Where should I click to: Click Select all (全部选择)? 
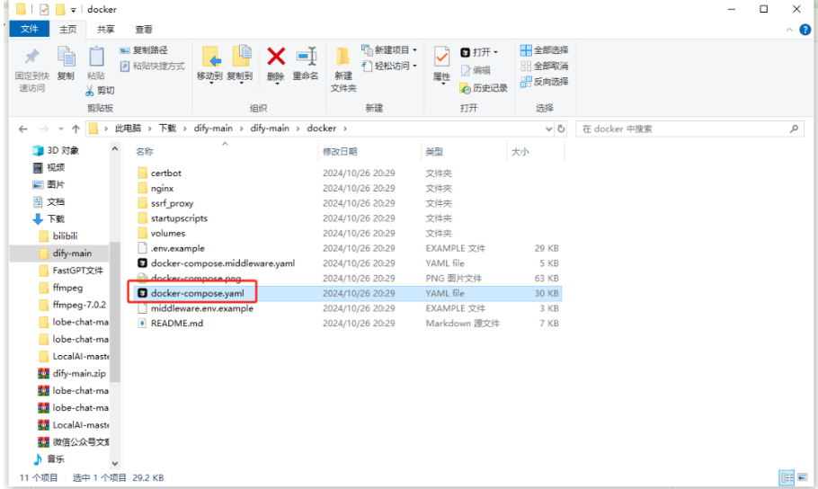pyautogui.click(x=544, y=50)
